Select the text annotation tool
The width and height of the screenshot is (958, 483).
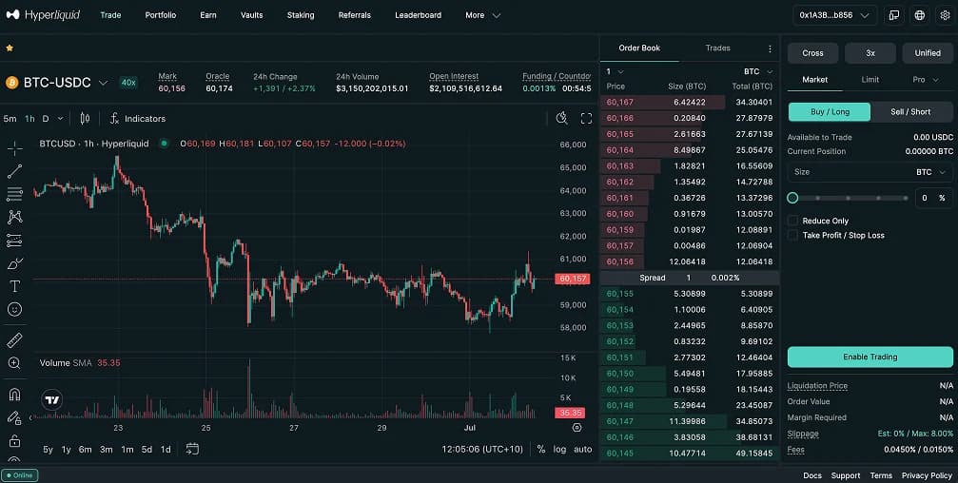point(14,286)
